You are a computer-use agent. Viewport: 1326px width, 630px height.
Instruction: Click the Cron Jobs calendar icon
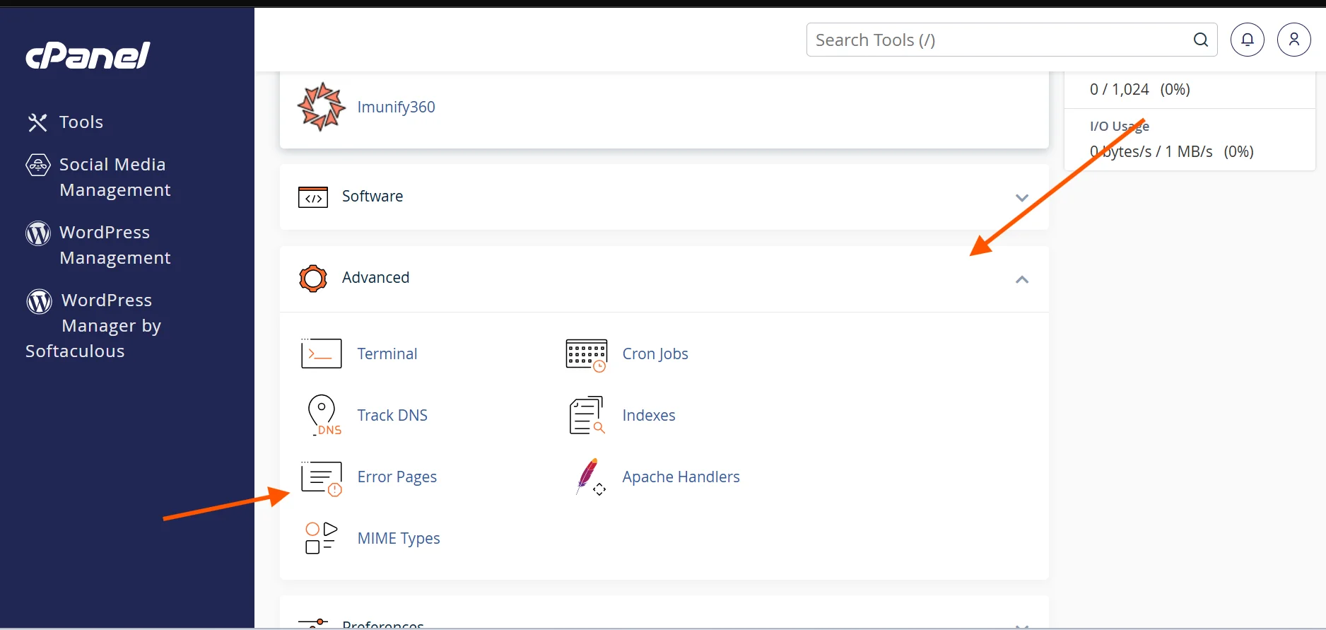pyautogui.click(x=587, y=355)
